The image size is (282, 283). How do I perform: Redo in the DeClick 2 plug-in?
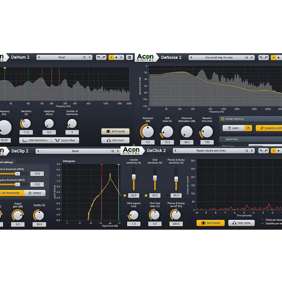coord(266,151)
